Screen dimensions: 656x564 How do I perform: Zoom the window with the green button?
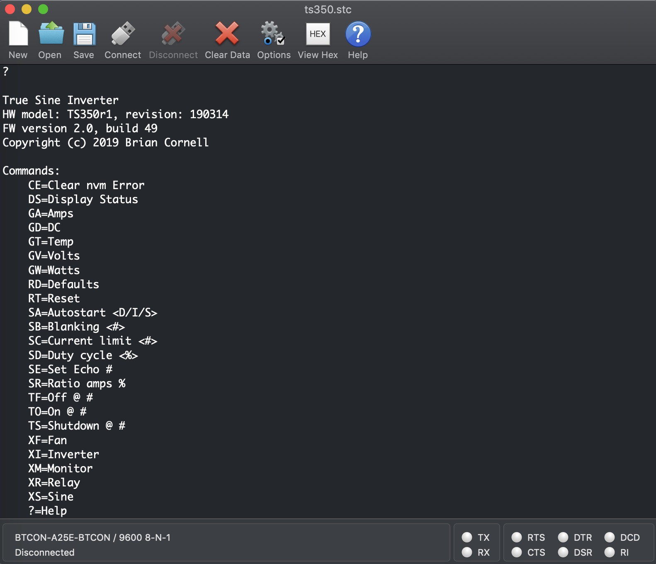coord(43,9)
